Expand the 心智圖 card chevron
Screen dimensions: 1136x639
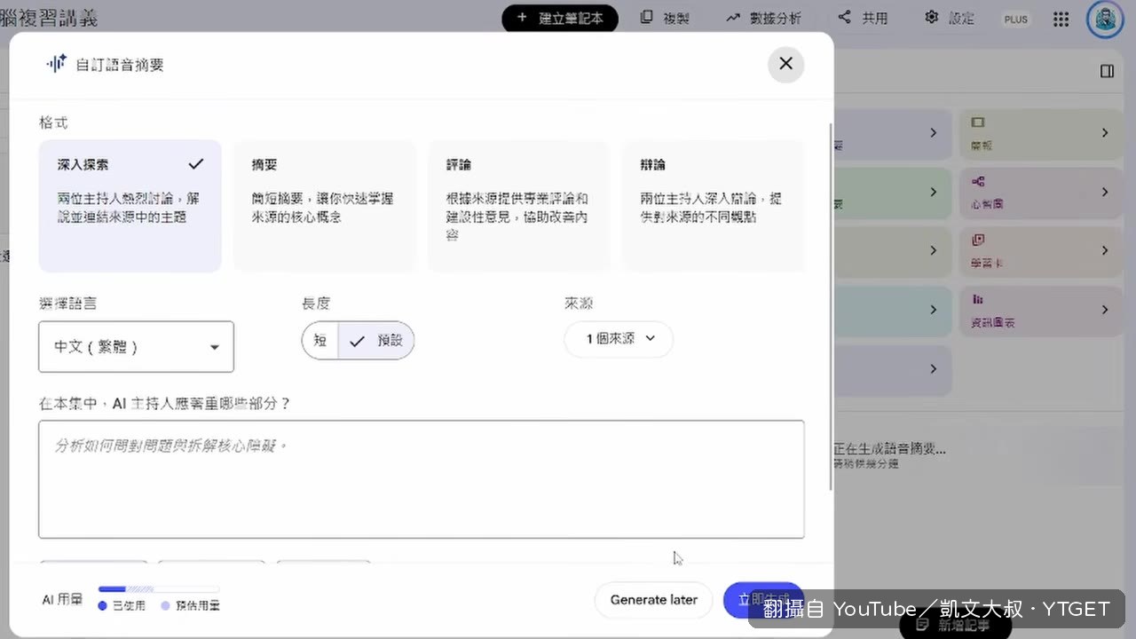point(1105,192)
